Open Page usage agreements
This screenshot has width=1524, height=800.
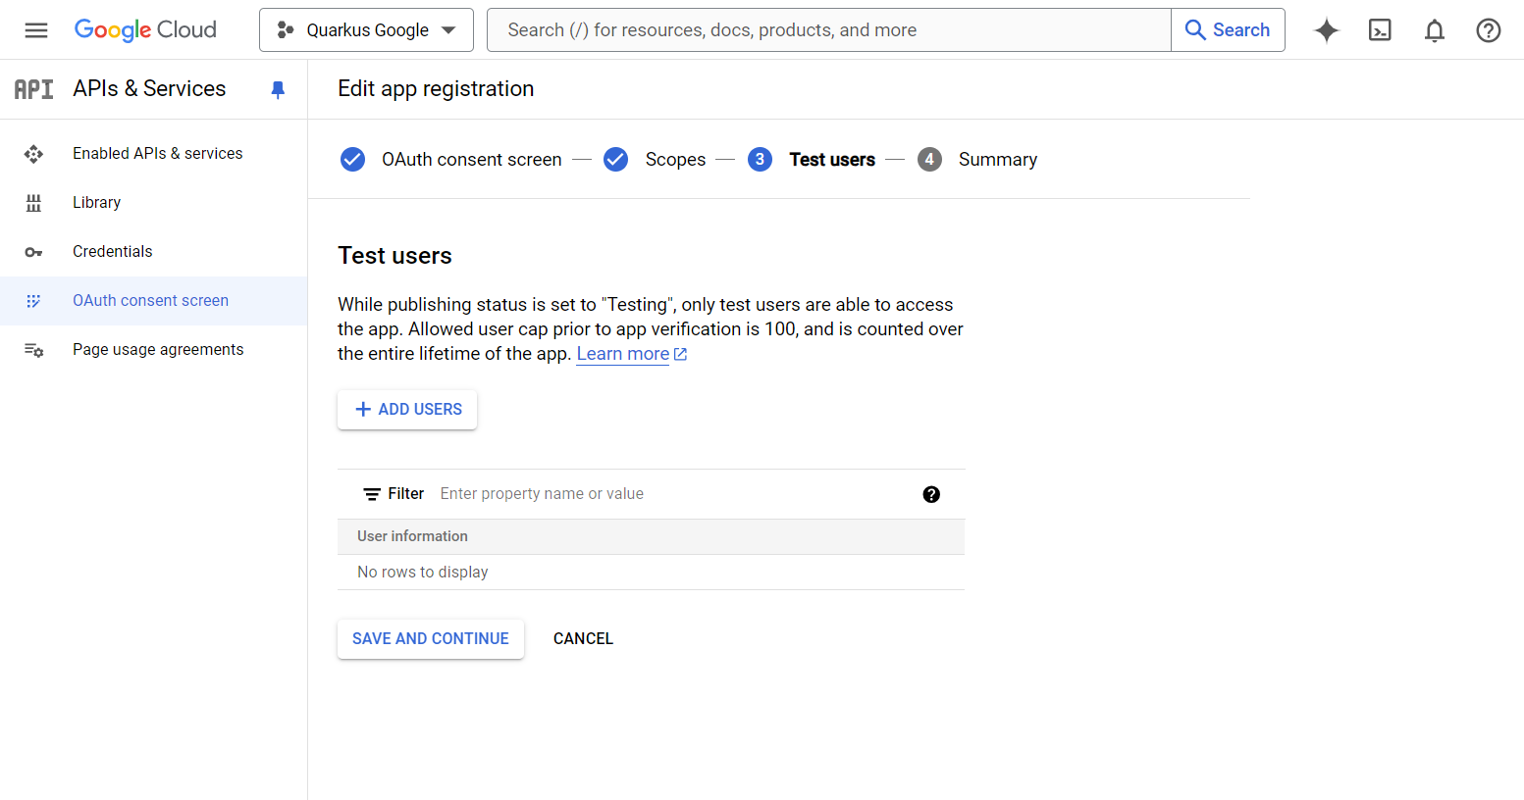(x=158, y=350)
